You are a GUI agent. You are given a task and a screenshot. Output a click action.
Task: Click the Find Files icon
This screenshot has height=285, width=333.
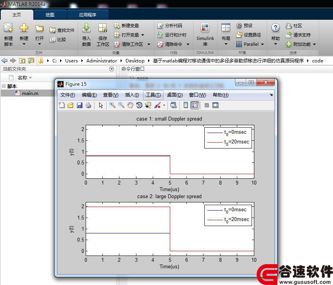pos(52,30)
